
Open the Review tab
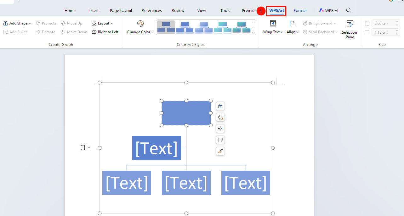[x=178, y=10]
